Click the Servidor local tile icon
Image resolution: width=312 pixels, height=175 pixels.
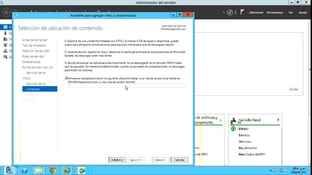[233, 121]
